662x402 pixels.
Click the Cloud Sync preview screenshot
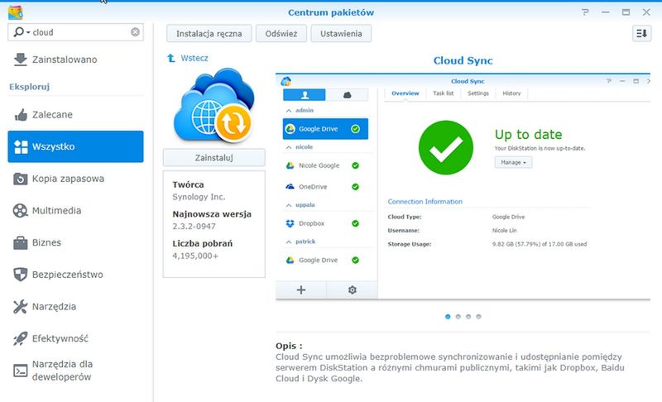click(463, 186)
